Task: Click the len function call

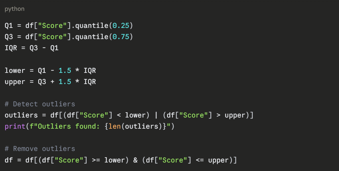Action: 114,126
